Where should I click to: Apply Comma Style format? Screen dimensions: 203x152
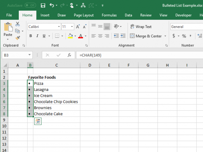[190, 36]
